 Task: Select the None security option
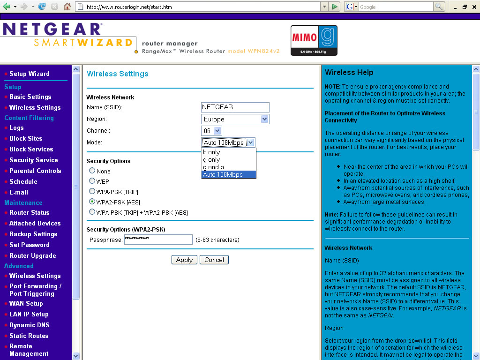pos(92,171)
